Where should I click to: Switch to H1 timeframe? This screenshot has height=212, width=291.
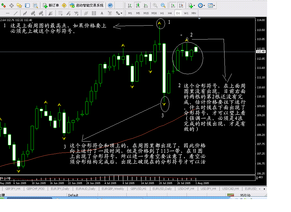[162, 13]
